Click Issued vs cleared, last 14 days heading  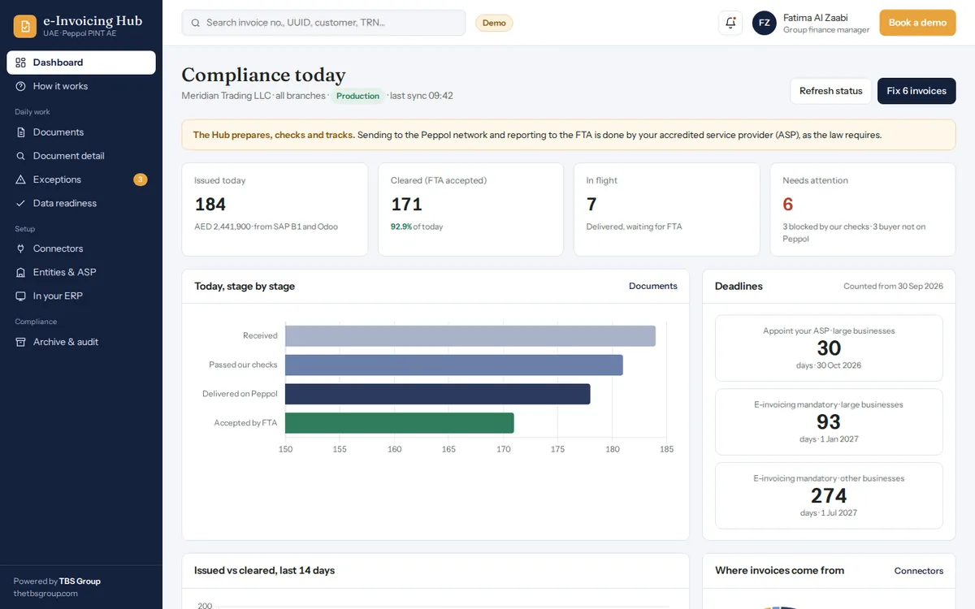(264, 571)
